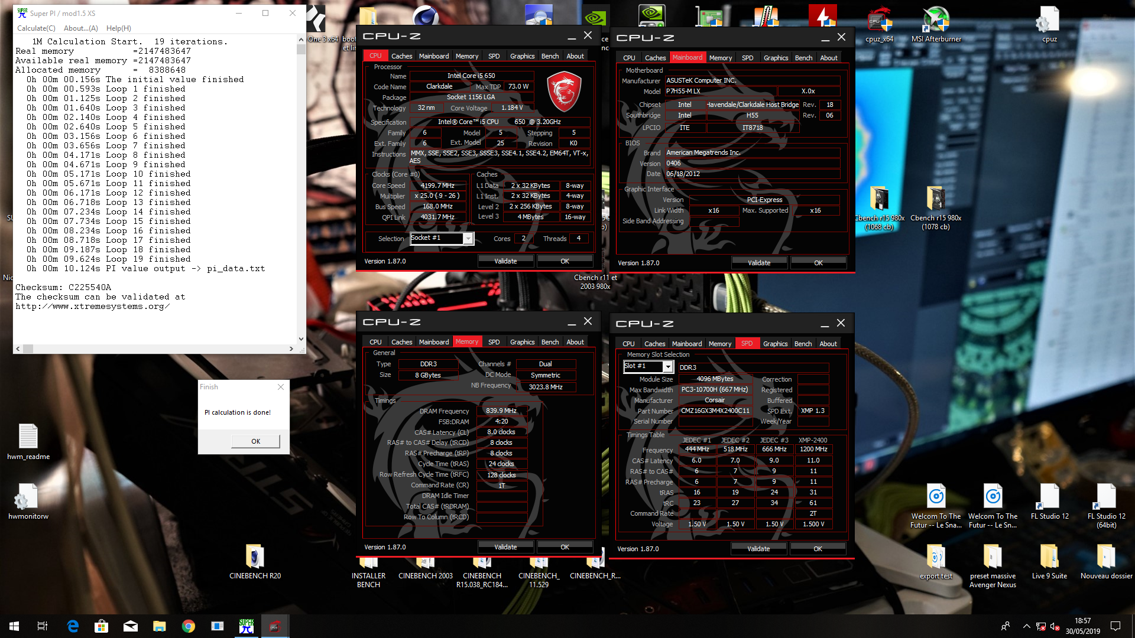Launch Google Chrome from the taskbar
The image size is (1135, 638).
click(x=189, y=626)
